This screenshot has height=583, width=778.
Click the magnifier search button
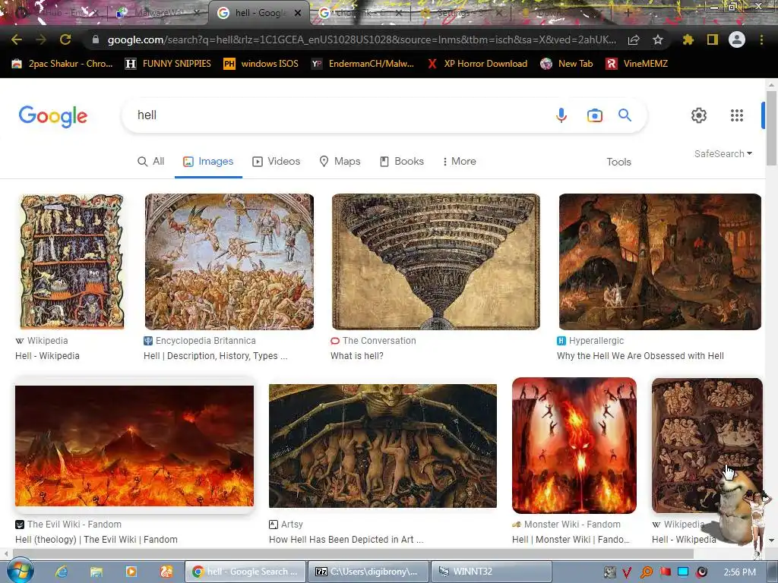625,115
